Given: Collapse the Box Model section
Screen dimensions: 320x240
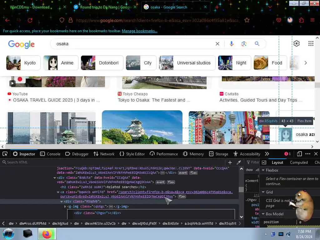Looking at the screenshot, I should (x=263, y=214).
